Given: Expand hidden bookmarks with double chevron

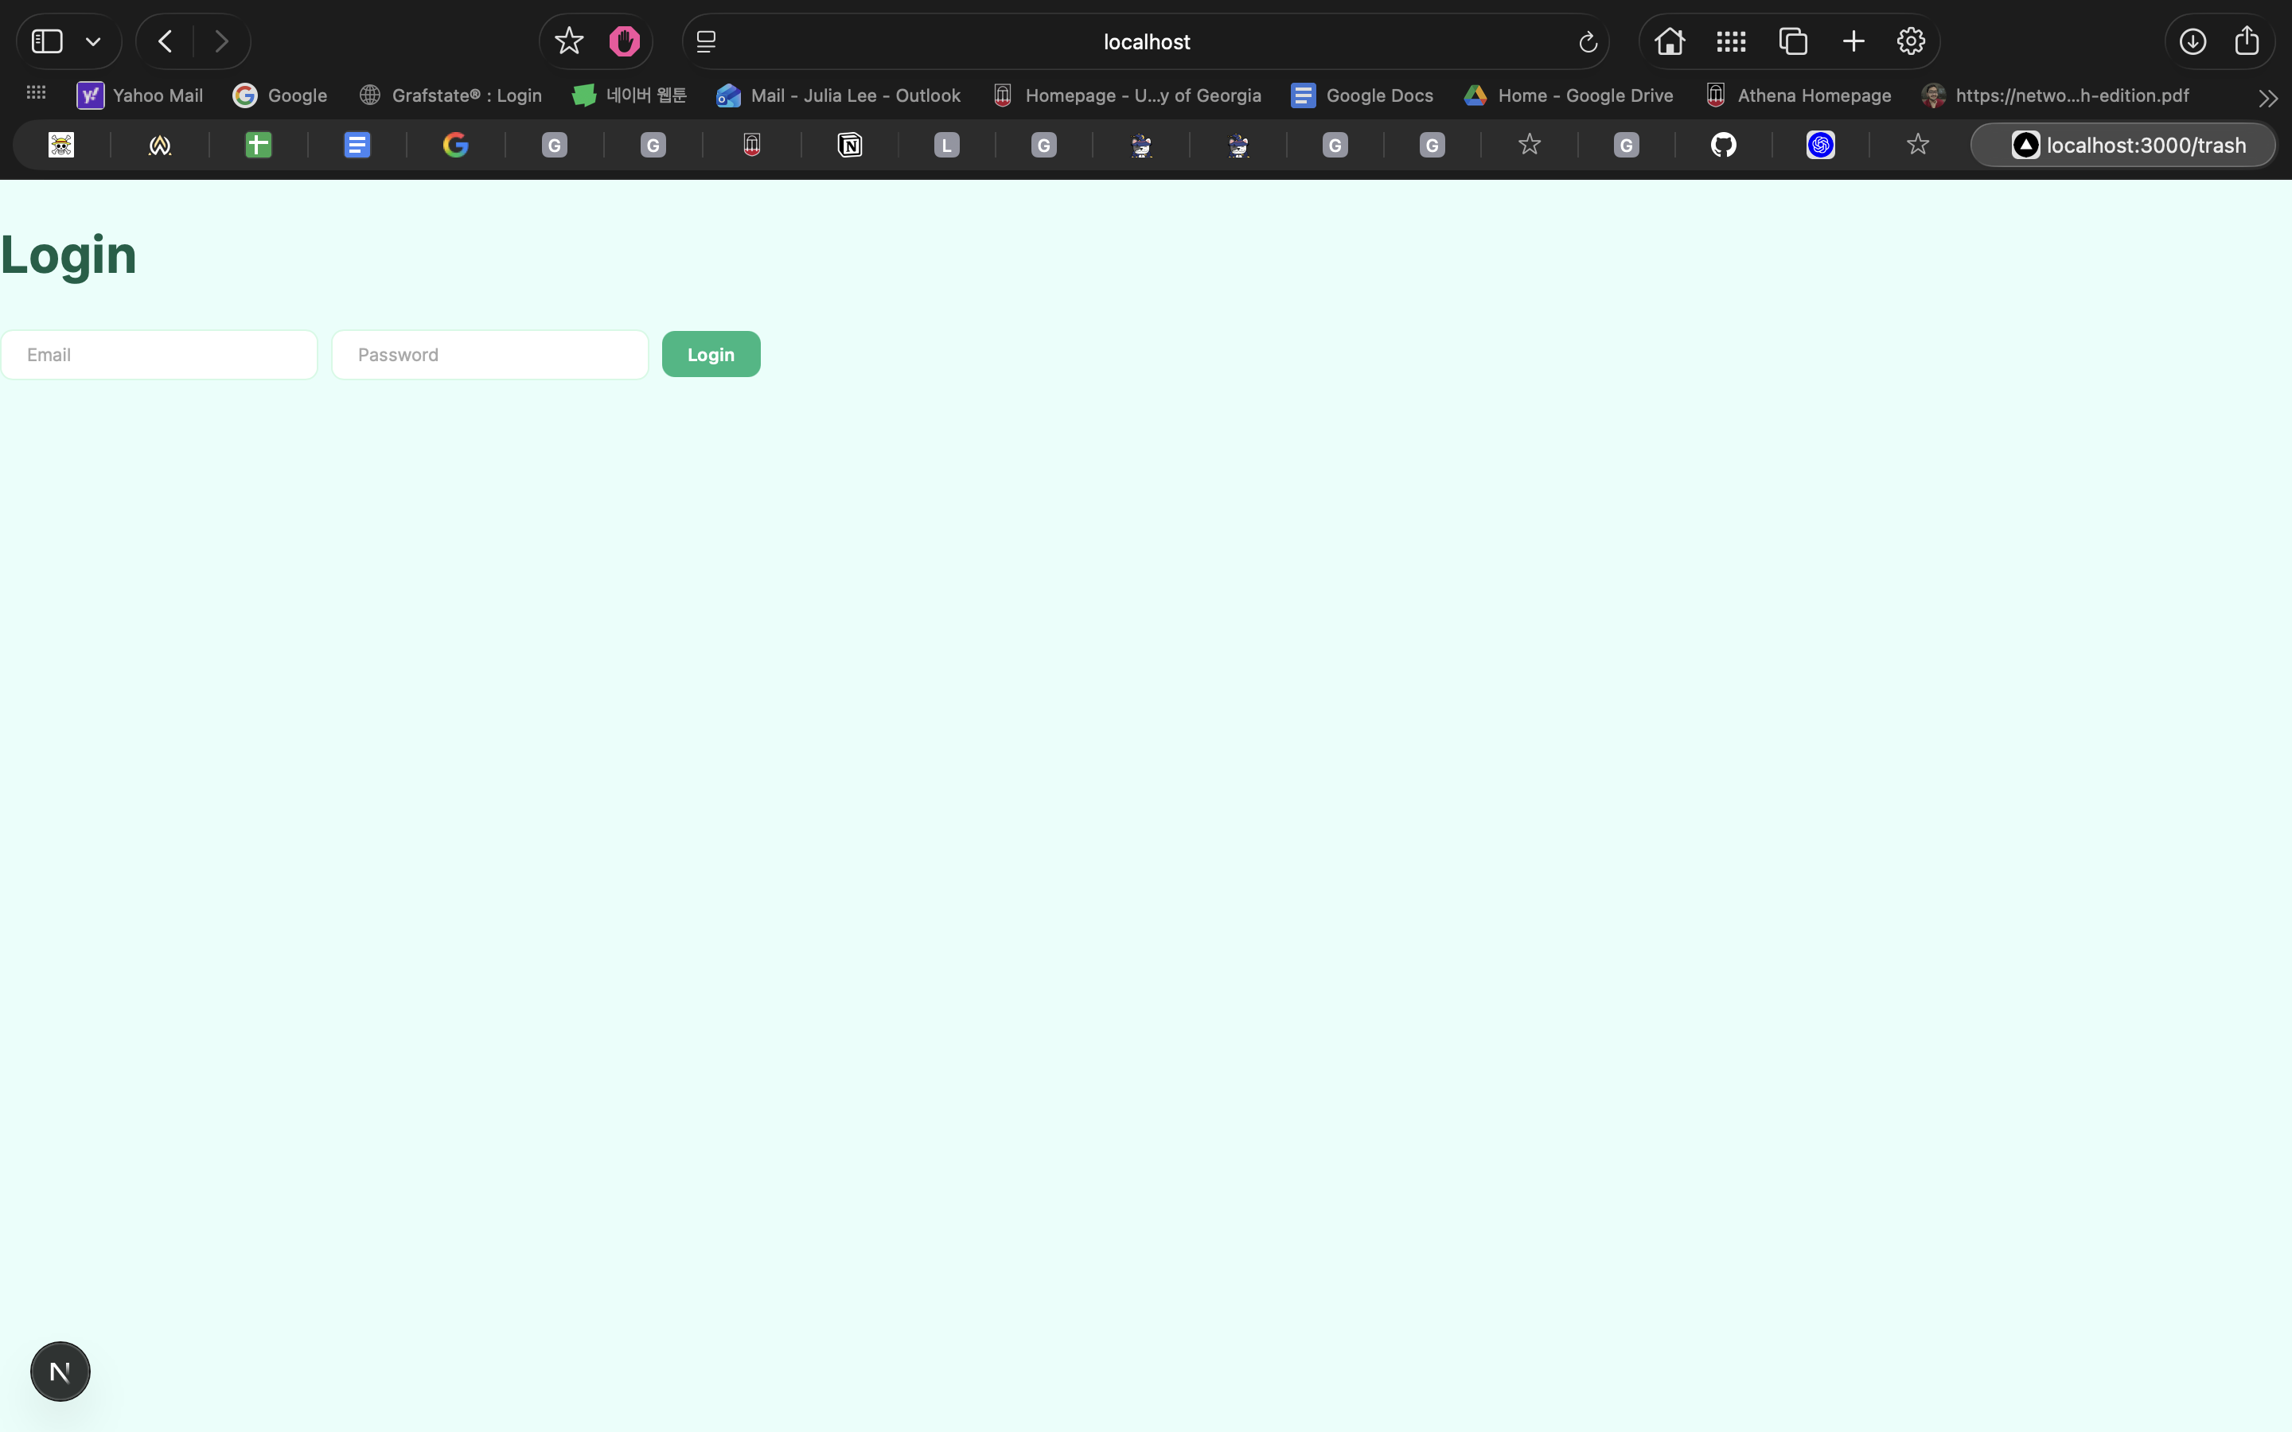Looking at the screenshot, I should pyautogui.click(x=2267, y=98).
